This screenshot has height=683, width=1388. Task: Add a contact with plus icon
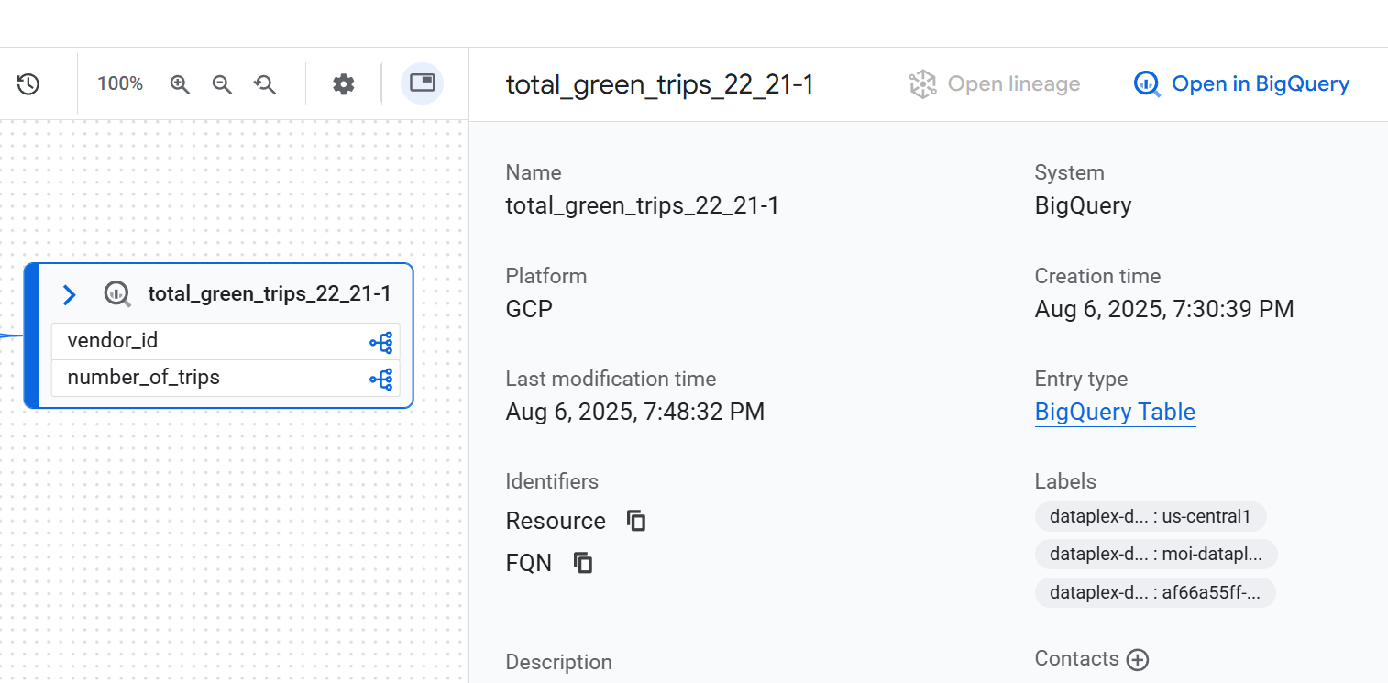click(x=1138, y=659)
